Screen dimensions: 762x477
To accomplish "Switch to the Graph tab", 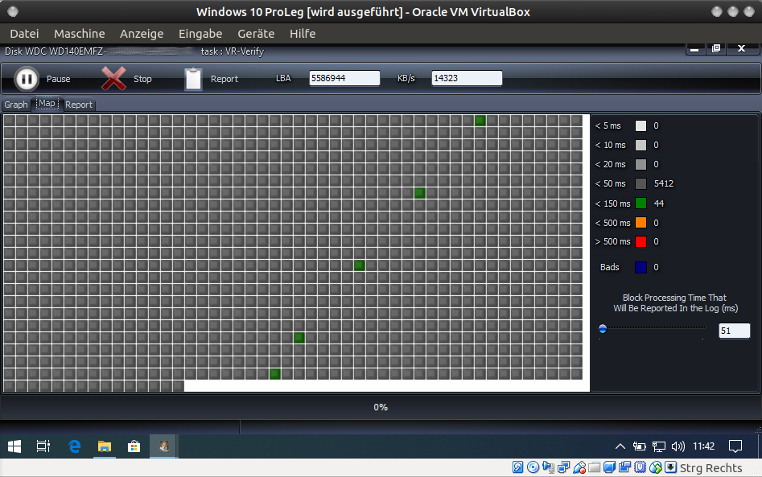I will (16, 105).
